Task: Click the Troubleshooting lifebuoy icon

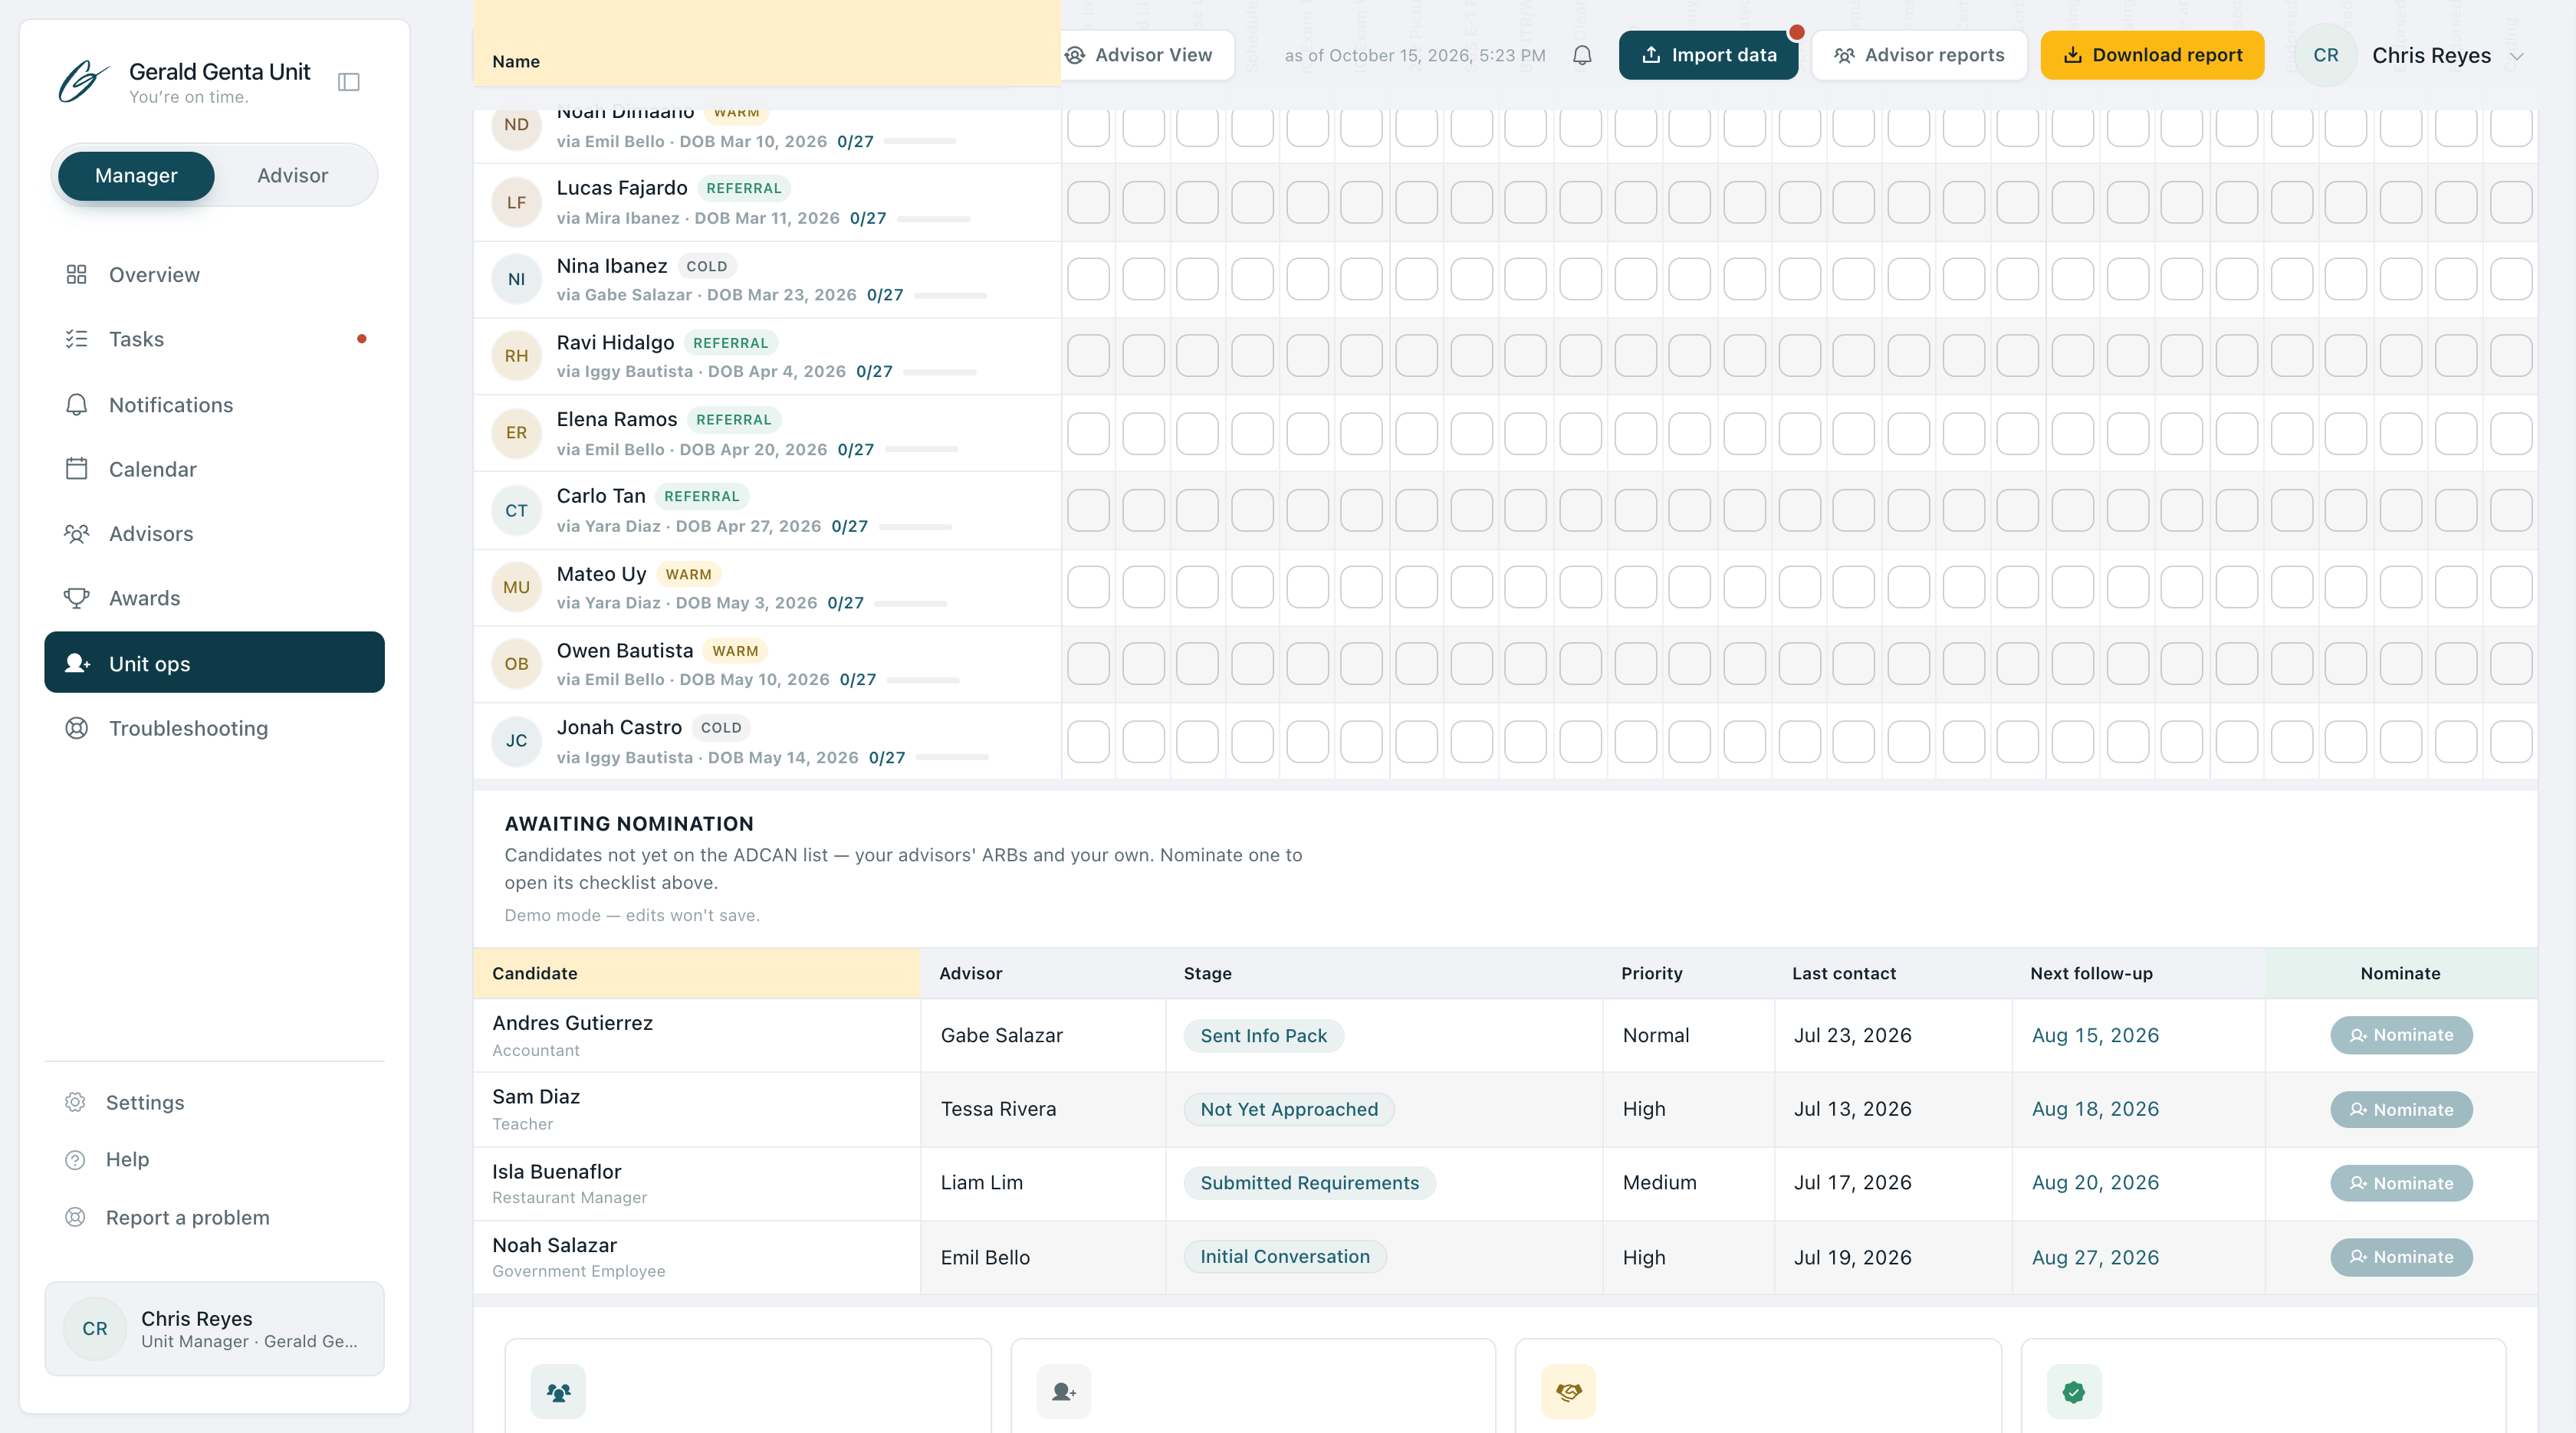Action: point(76,729)
